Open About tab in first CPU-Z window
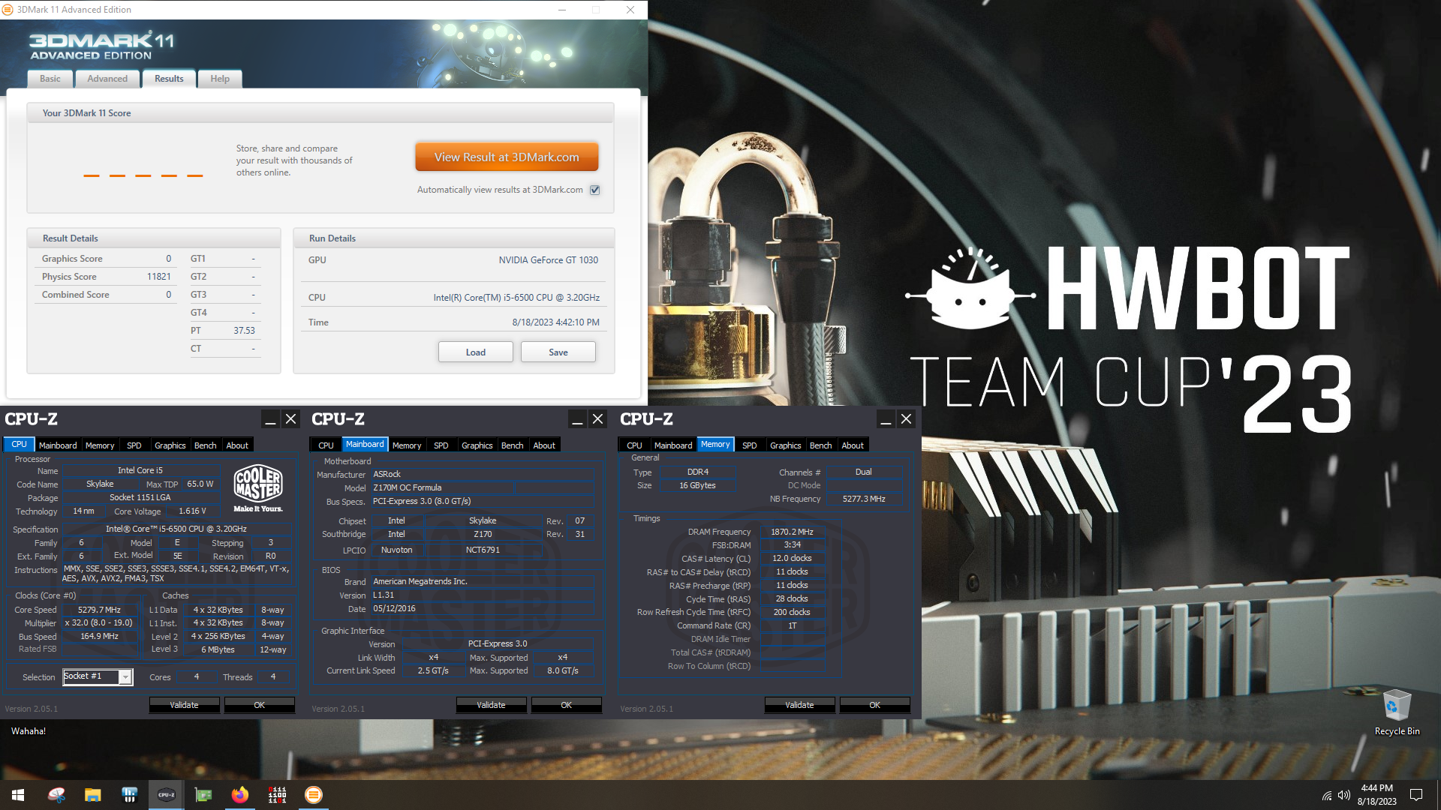1441x810 pixels. point(237,445)
